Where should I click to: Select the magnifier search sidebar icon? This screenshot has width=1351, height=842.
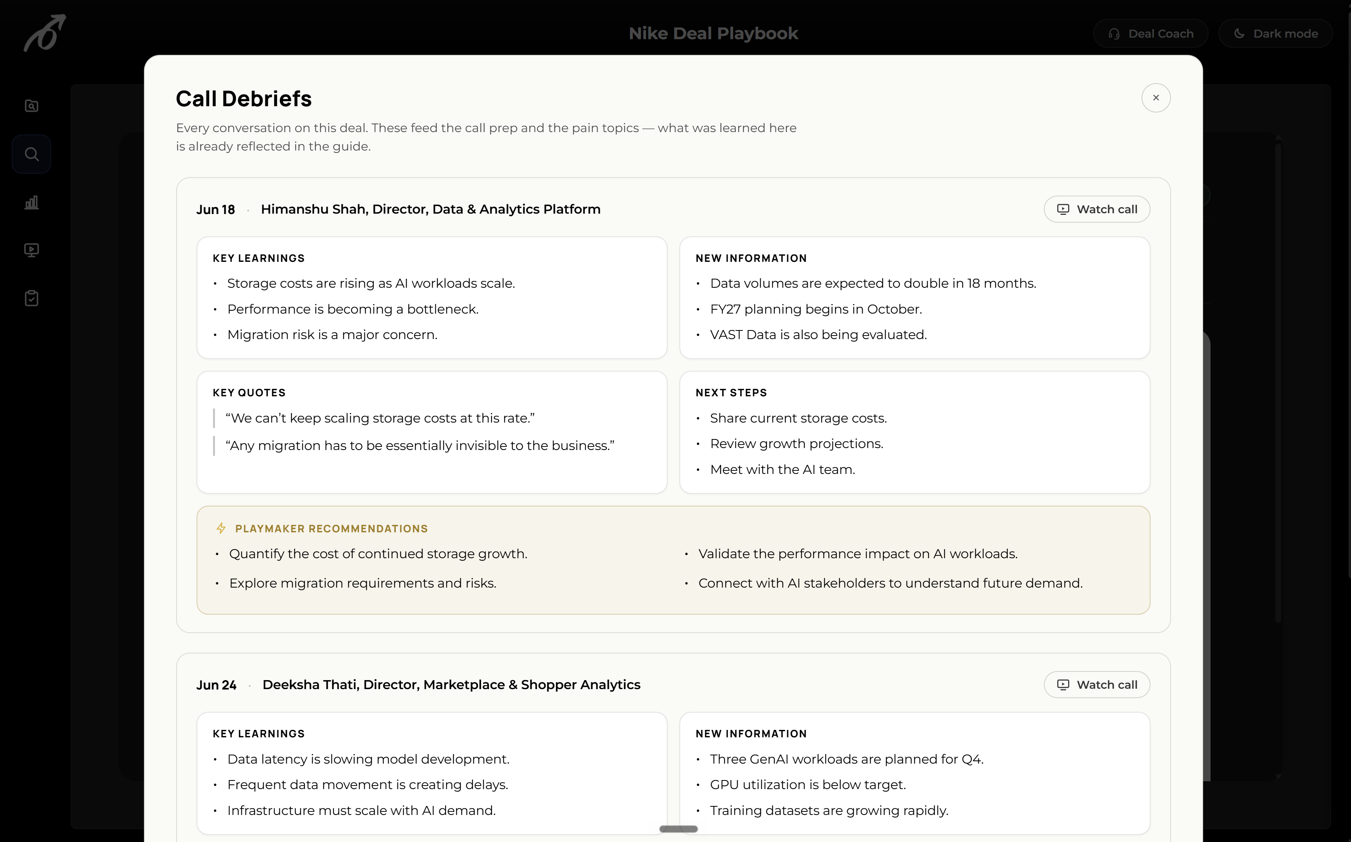tap(32, 154)
